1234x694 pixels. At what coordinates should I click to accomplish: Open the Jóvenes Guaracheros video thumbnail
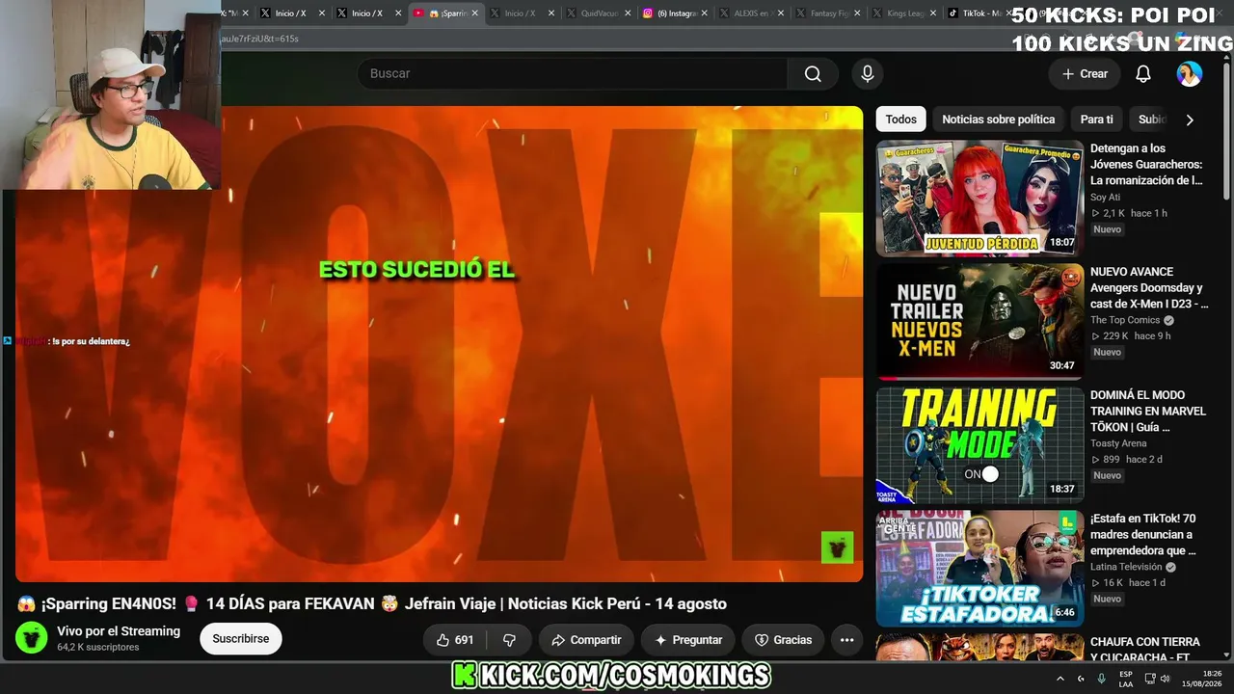point(979,198)
